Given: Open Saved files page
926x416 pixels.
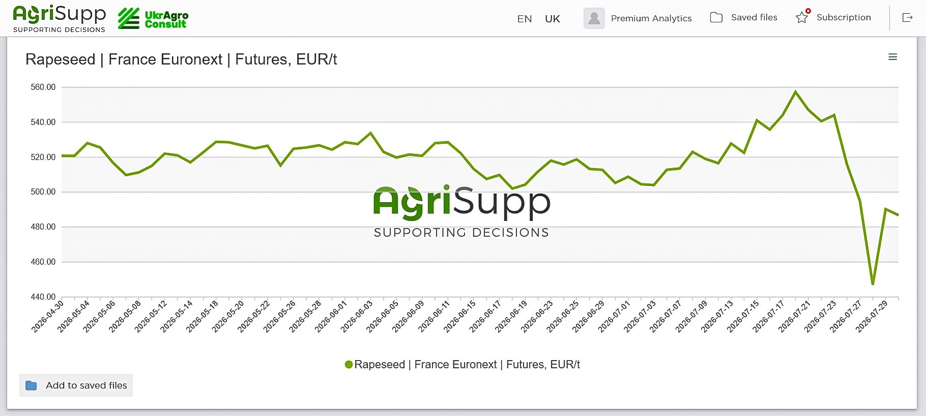Looking at the screenshot, I should [x=754, y=17].
